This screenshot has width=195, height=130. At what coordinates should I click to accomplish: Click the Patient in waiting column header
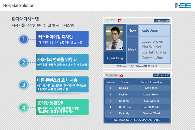pyautogui.click(x=151, y=82)
